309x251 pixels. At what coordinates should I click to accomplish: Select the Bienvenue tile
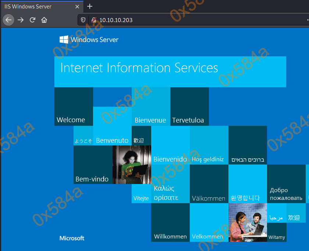pos(151,107)
